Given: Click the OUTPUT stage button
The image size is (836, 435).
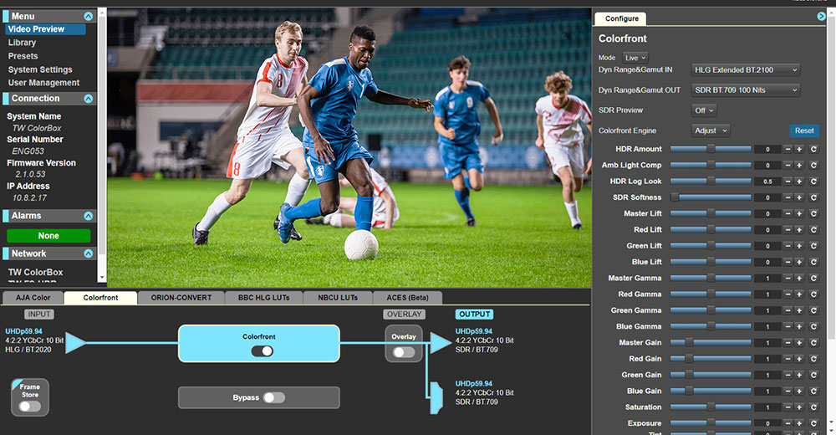Looking at the screenshot, I should point(475,315).
